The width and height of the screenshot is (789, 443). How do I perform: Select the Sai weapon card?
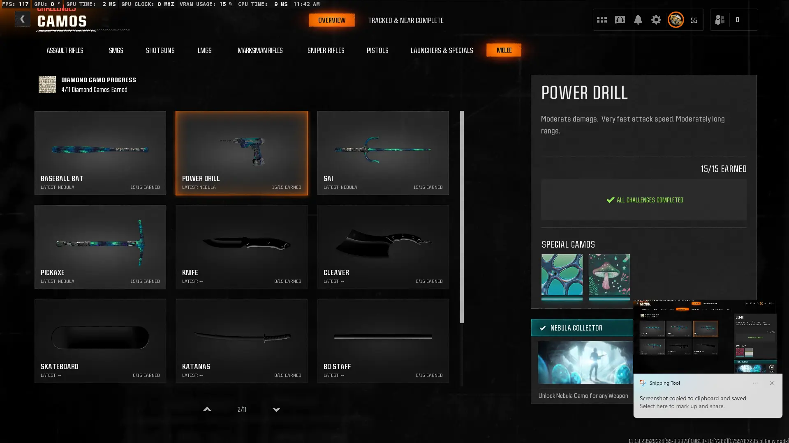pos(383,153)
